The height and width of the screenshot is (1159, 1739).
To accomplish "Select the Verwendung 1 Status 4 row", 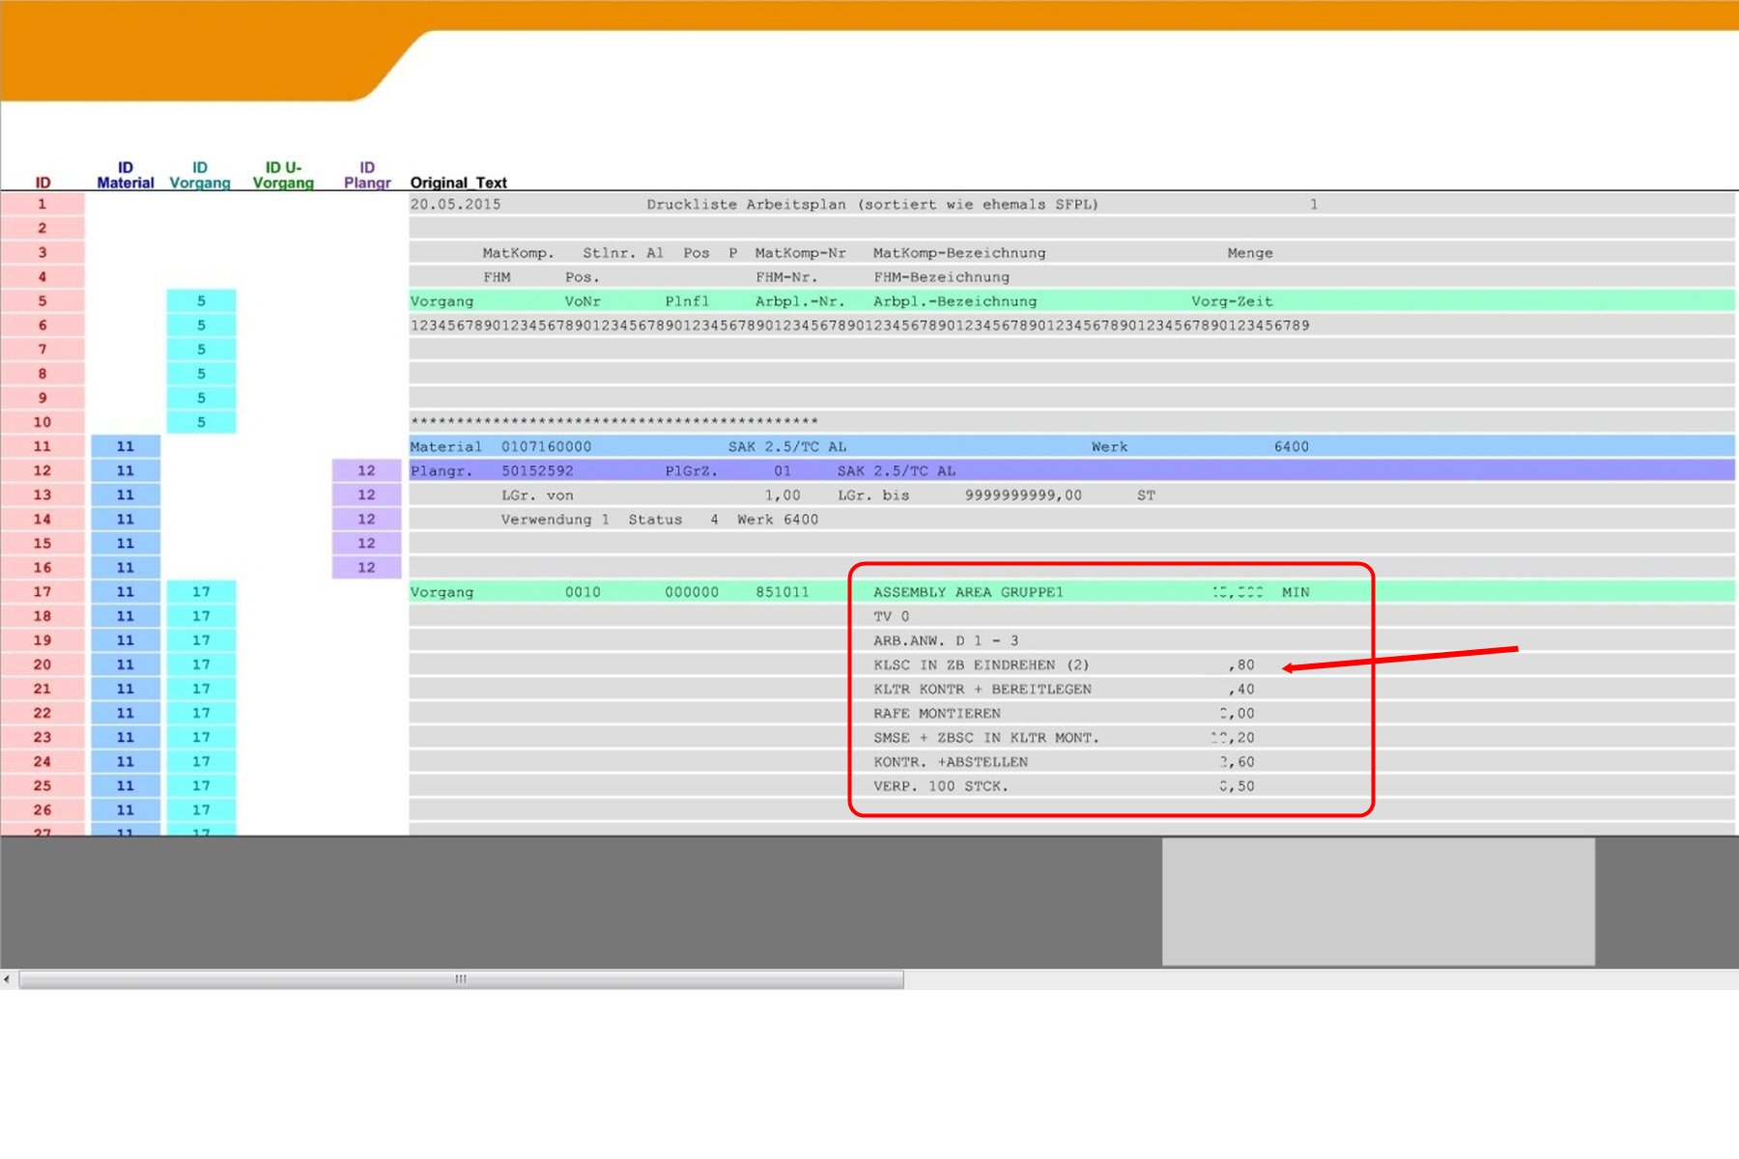I will [x=1071, y=519].
